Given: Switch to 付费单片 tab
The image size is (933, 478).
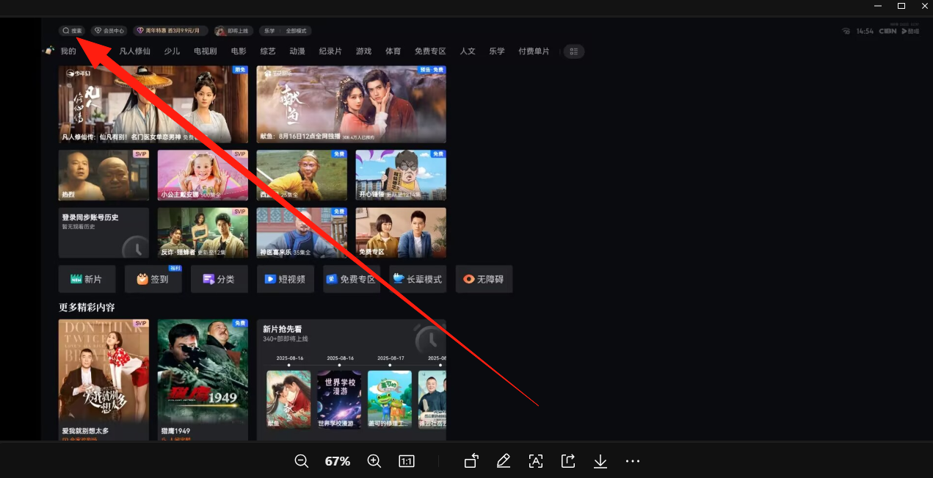Looking at the screenshot, I should 534,51.
